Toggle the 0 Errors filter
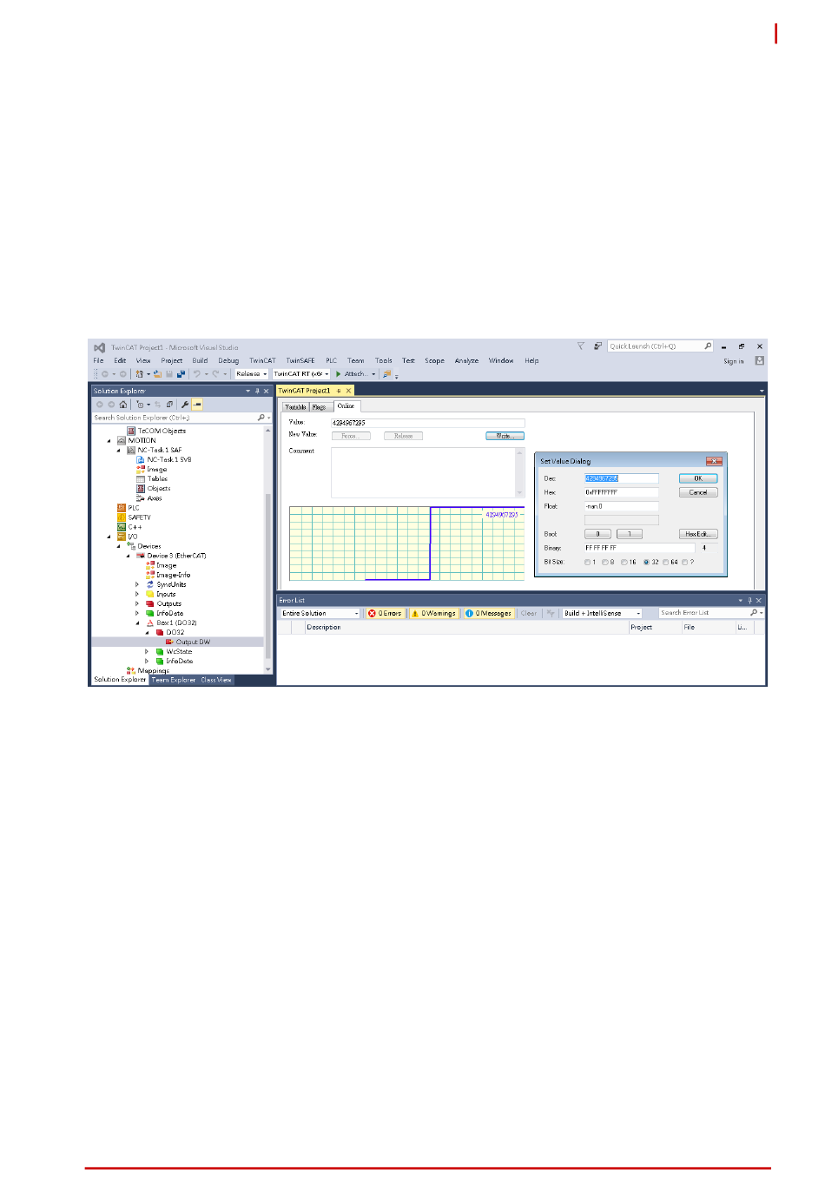 (x=385, y=613)
